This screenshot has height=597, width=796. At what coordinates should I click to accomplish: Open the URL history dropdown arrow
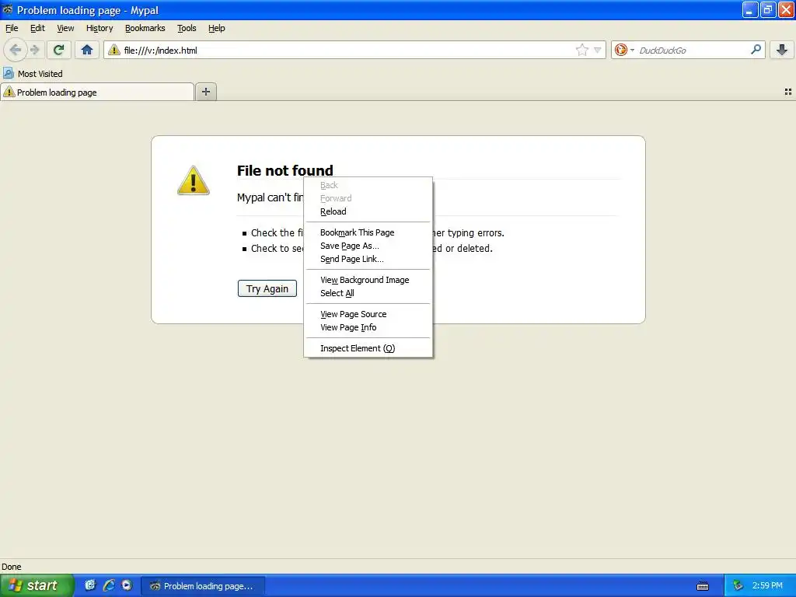(x=598, y=50)
